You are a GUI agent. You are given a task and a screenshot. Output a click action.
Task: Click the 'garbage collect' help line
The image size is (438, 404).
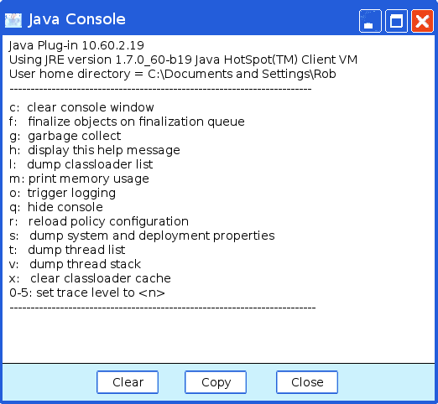tap(65, 136)
